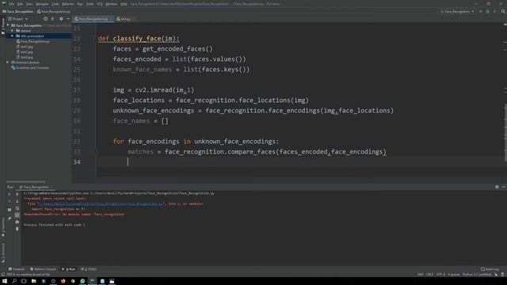This screenshot has width=507, height=285.
Task: Hide the Project panel with minus icon
Action: (68, 19)
